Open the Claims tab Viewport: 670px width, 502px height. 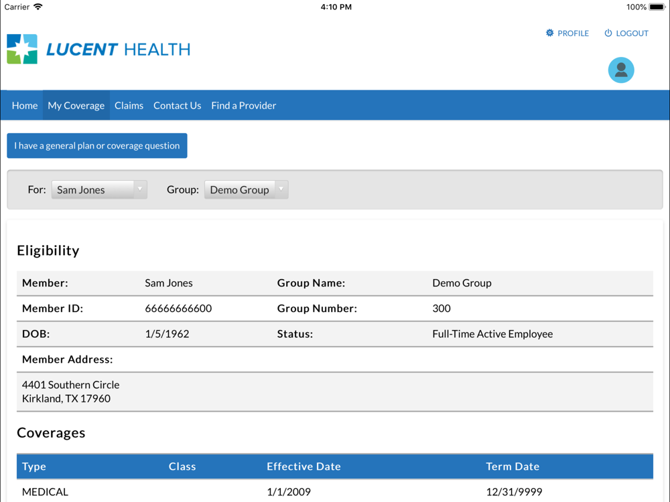(x=129, y=106)
